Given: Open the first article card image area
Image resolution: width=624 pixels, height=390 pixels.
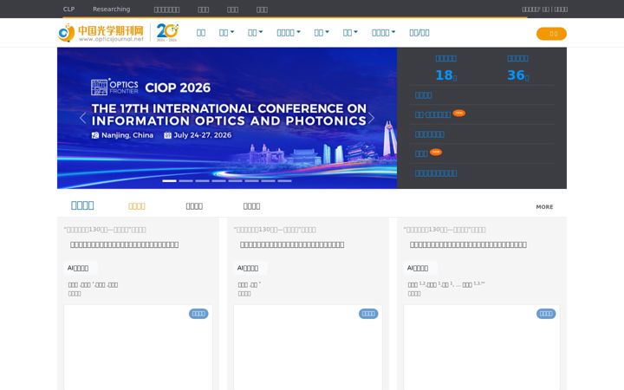Looking at the screenshot, I should coord(138,348).
